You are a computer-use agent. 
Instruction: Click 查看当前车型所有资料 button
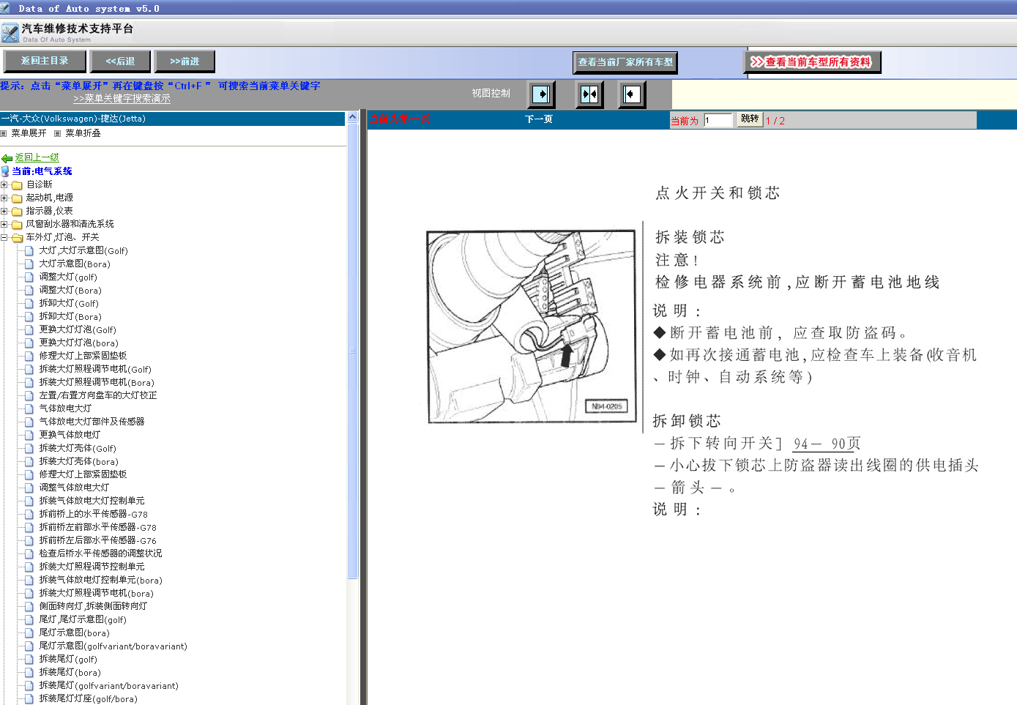(x=813, y=62)
